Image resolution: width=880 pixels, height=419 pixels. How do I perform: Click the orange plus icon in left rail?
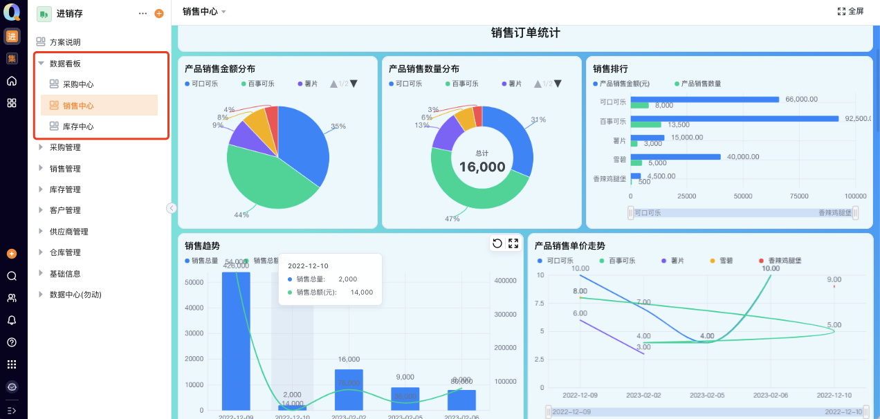click(12, 254)
